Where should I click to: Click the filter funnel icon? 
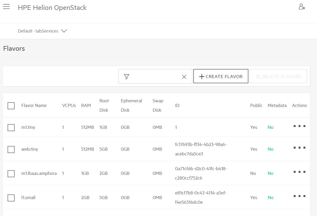pyautogui.click(x=127, y=77)
